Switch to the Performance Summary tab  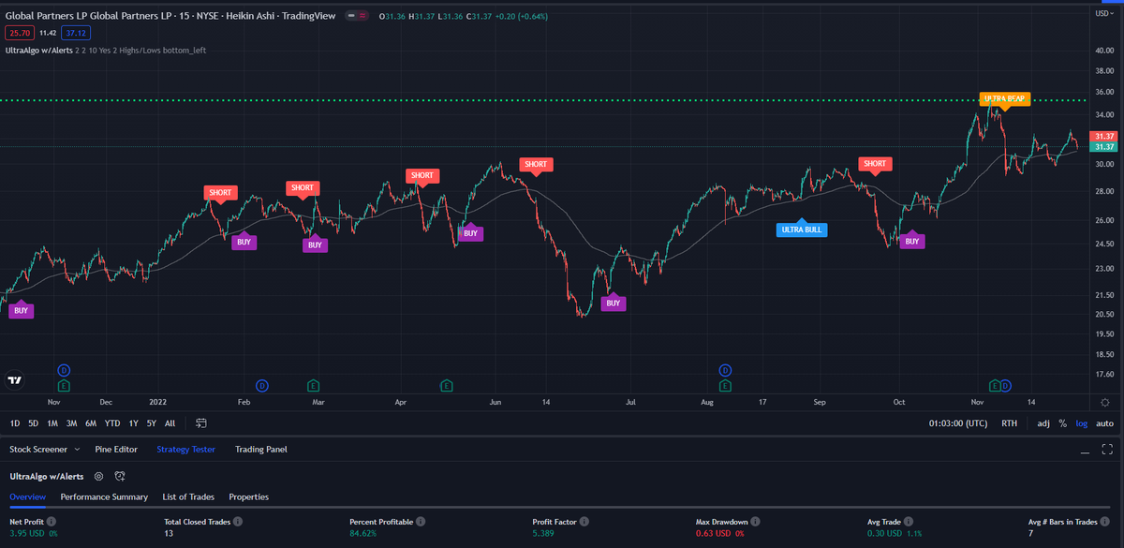[x=104, y=496]
